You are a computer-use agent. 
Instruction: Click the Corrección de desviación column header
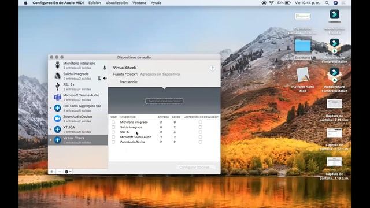[x=201, y=117]
